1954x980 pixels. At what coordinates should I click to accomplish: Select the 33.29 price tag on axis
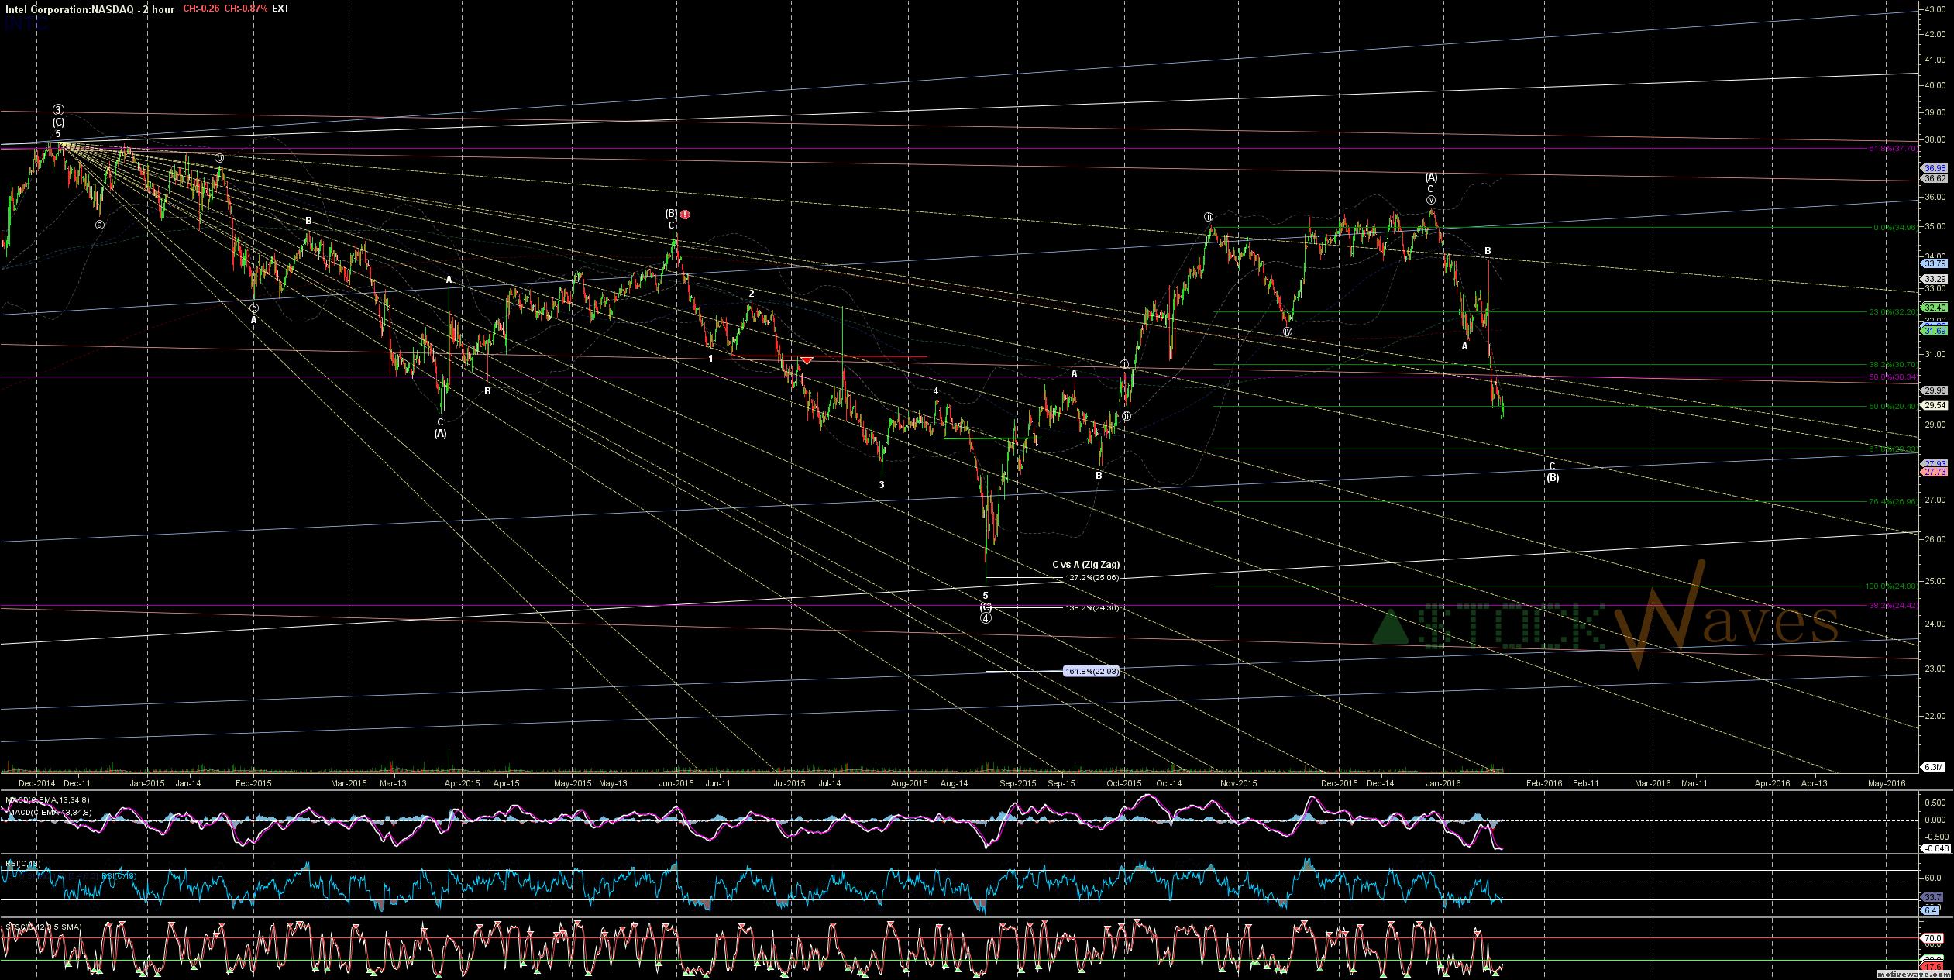pos(1935,279)
